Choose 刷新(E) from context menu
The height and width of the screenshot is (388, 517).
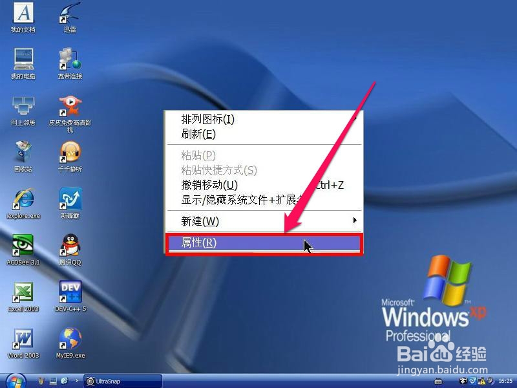coord(264,134)
